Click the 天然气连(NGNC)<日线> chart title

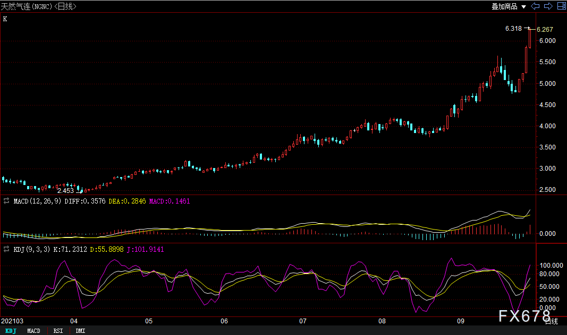pyautogui.click(x=38, y=6)
